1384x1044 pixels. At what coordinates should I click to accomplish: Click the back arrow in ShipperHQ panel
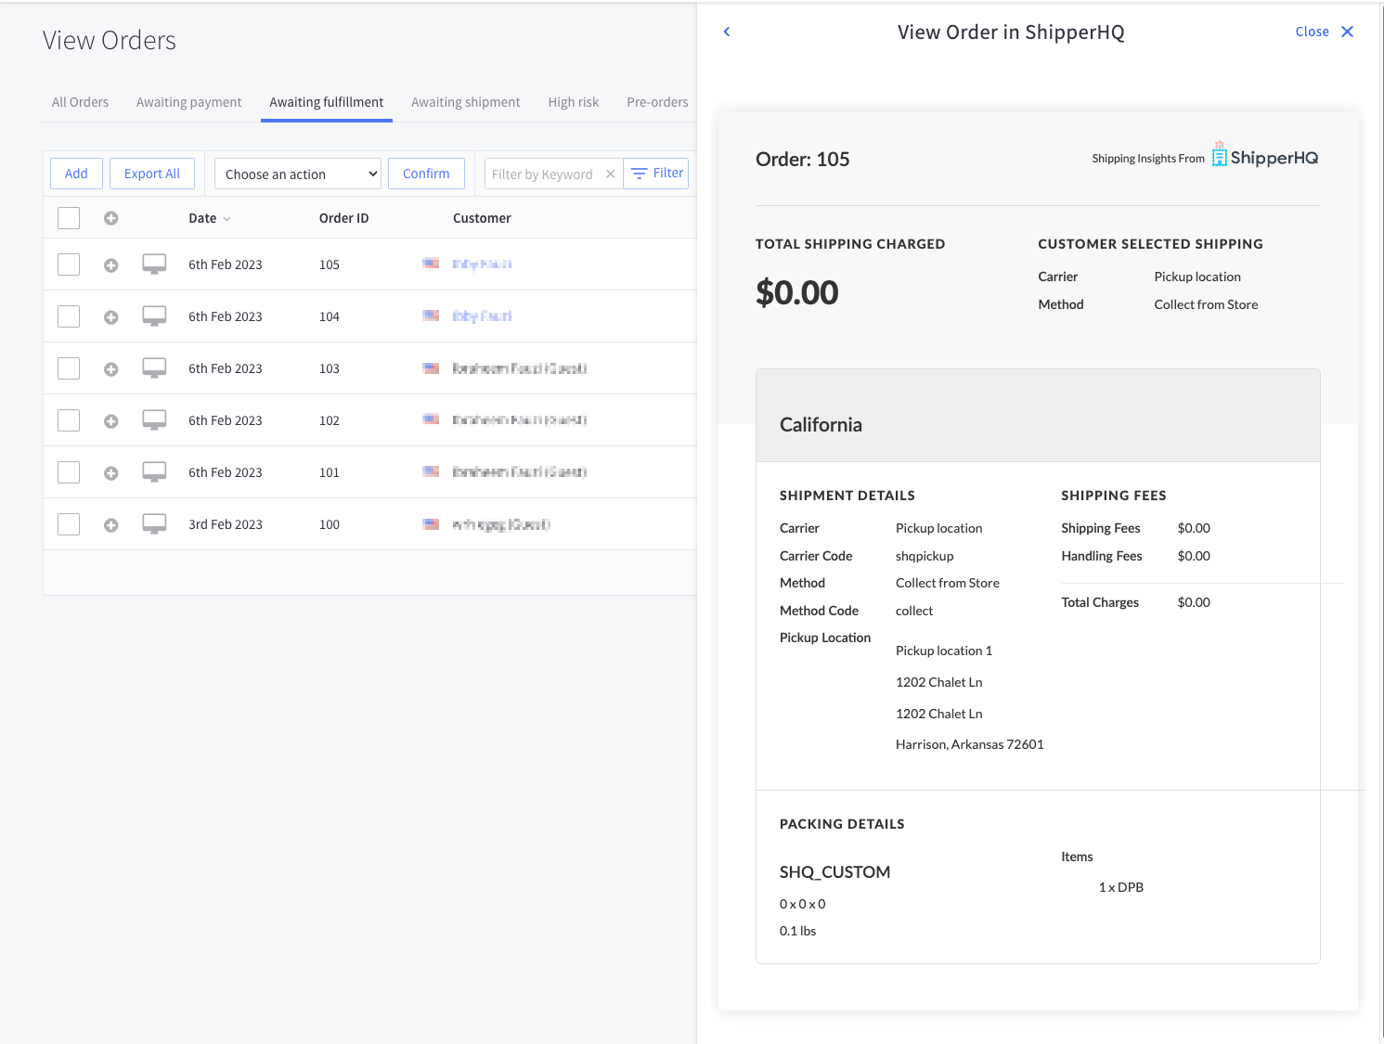pos(727,32)
